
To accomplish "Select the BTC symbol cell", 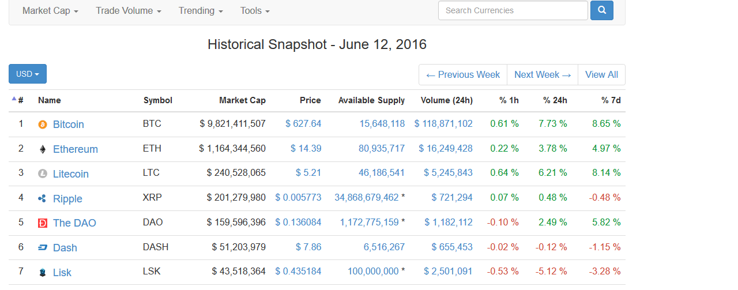I will (152, 123).
